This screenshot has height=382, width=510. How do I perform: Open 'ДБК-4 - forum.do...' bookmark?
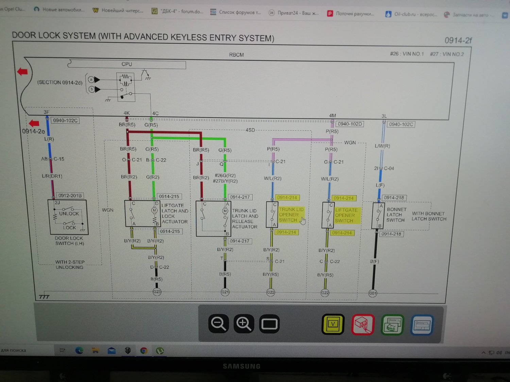click(177, 11)
